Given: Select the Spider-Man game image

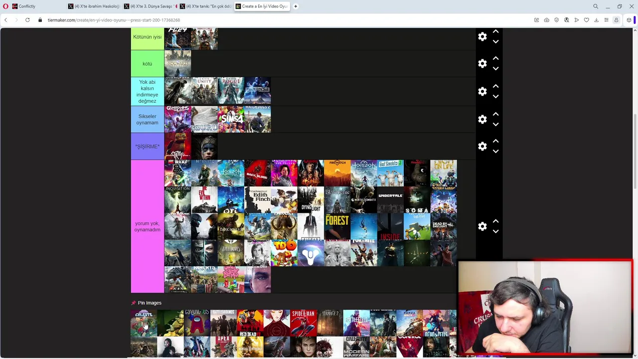Looking at the screenshot, I should (x=303, y=323).
